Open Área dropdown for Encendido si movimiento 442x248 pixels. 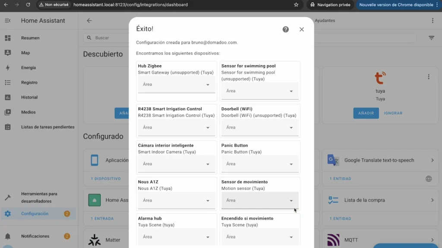(x=260, y=237)
